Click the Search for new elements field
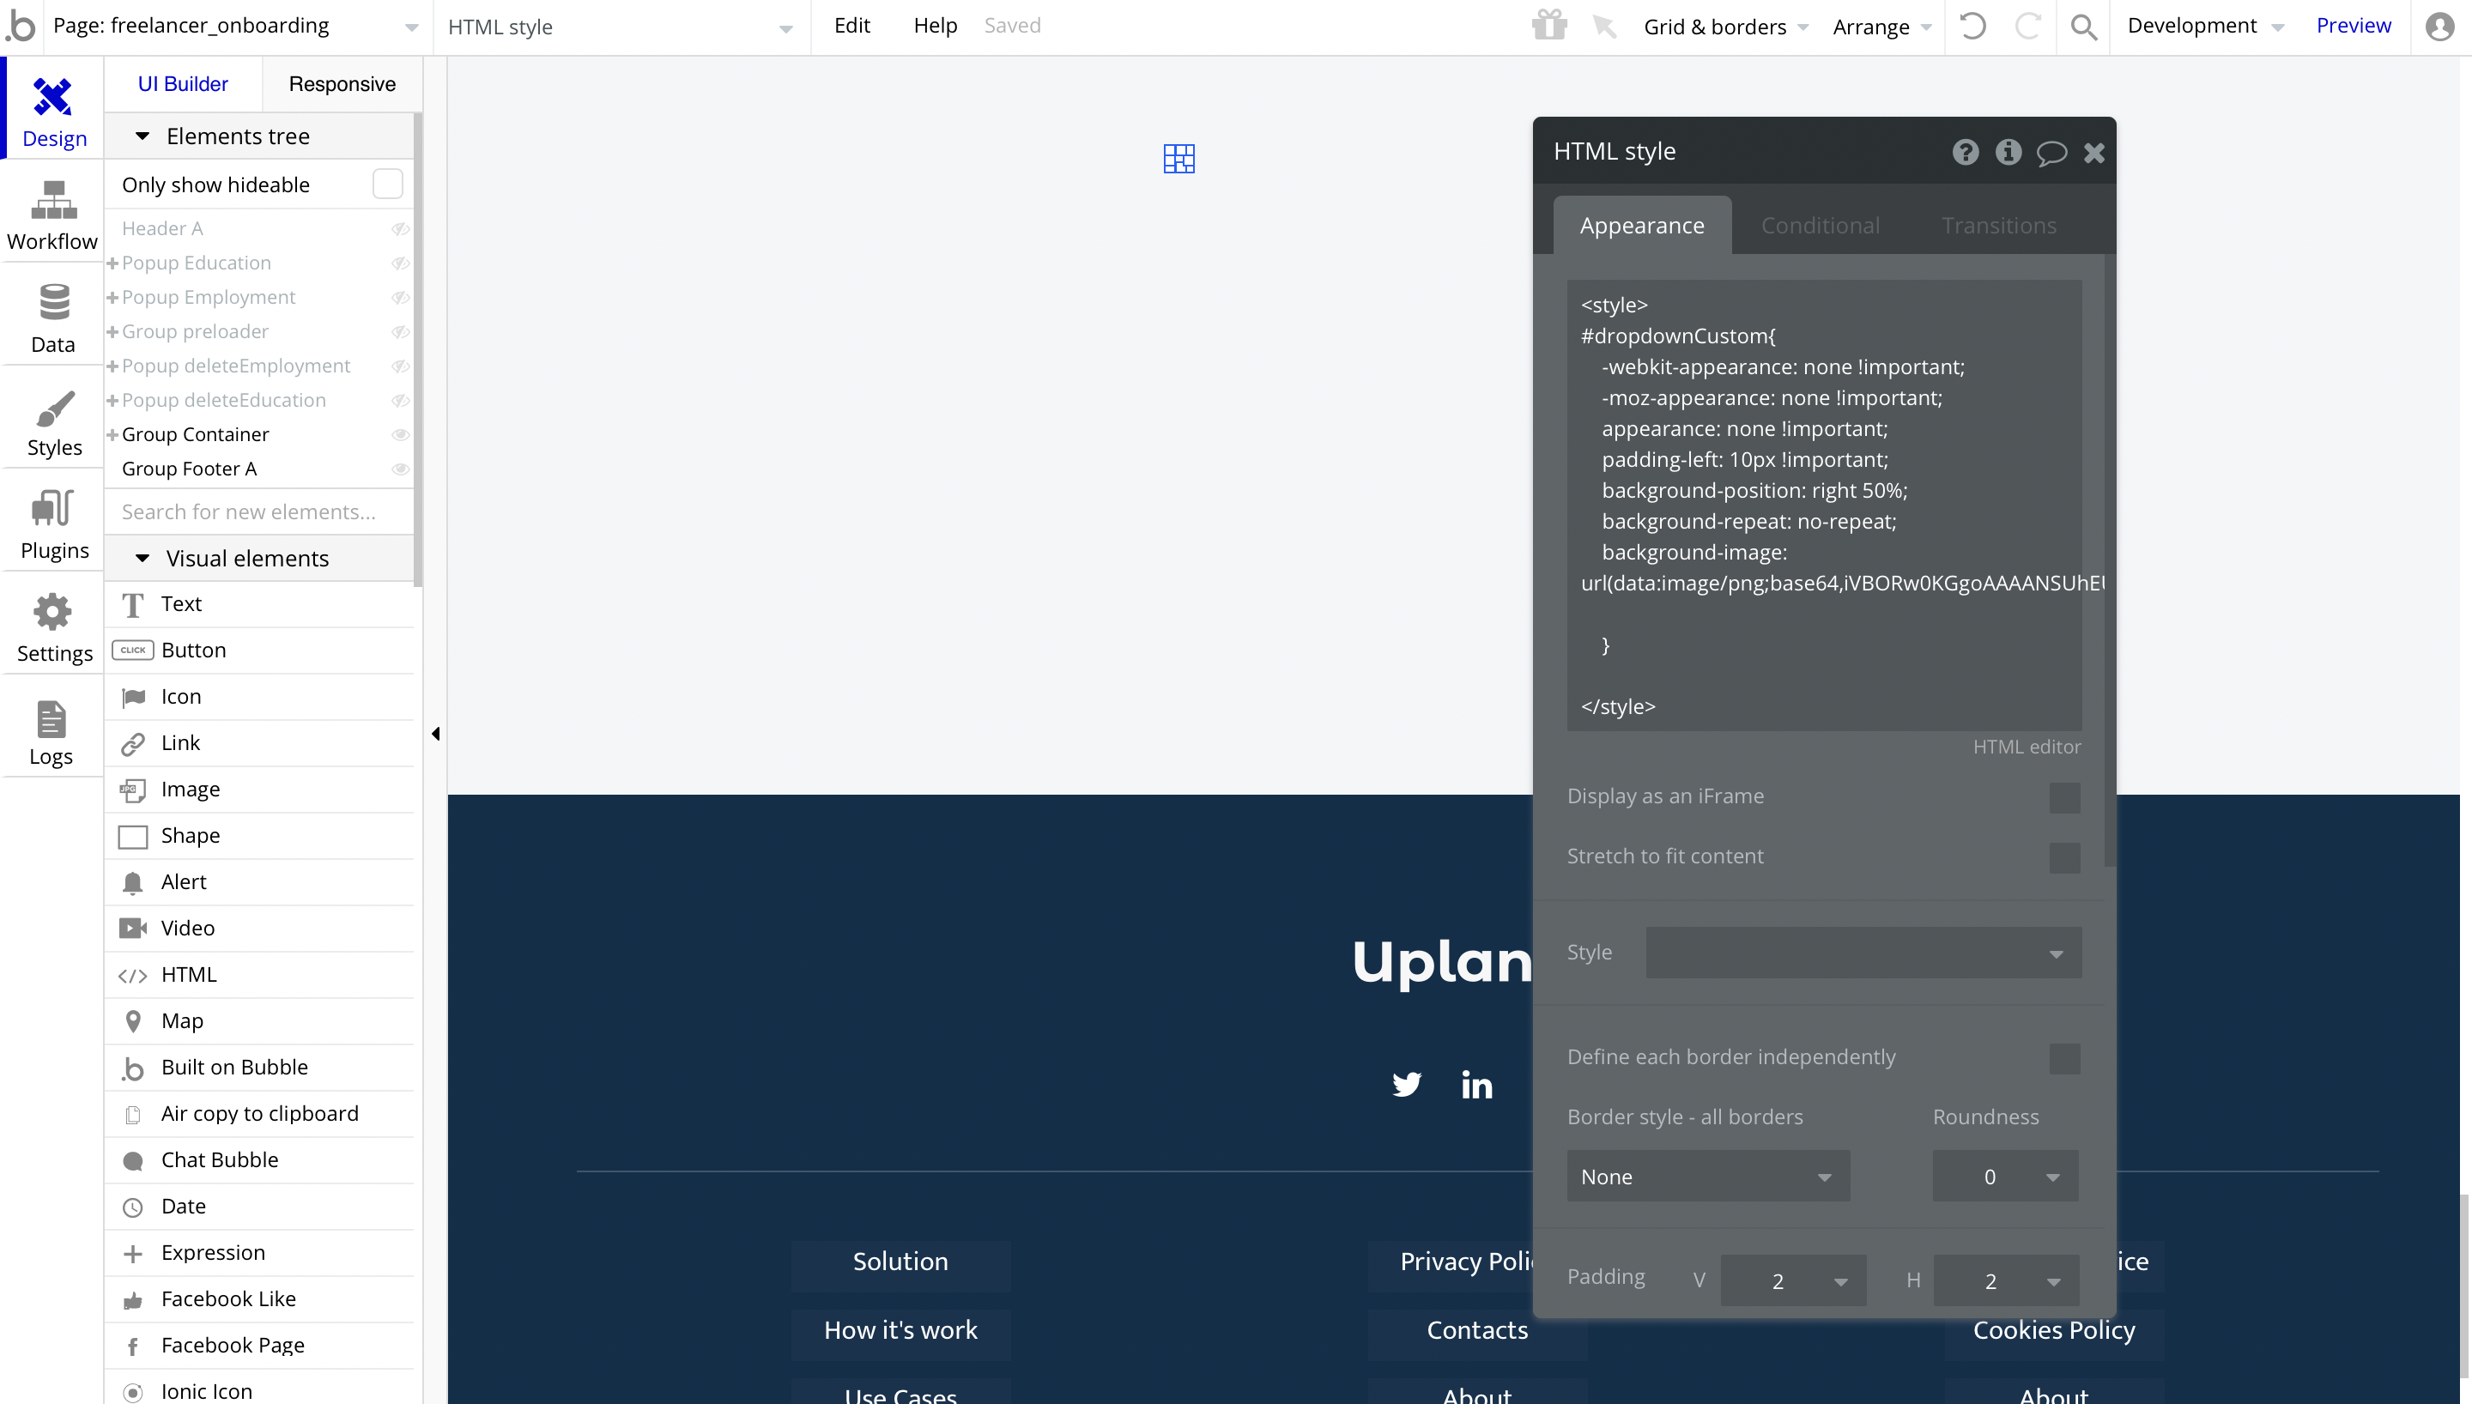The width and height of the screenshot is (2472, 1404). coord(258,512)
